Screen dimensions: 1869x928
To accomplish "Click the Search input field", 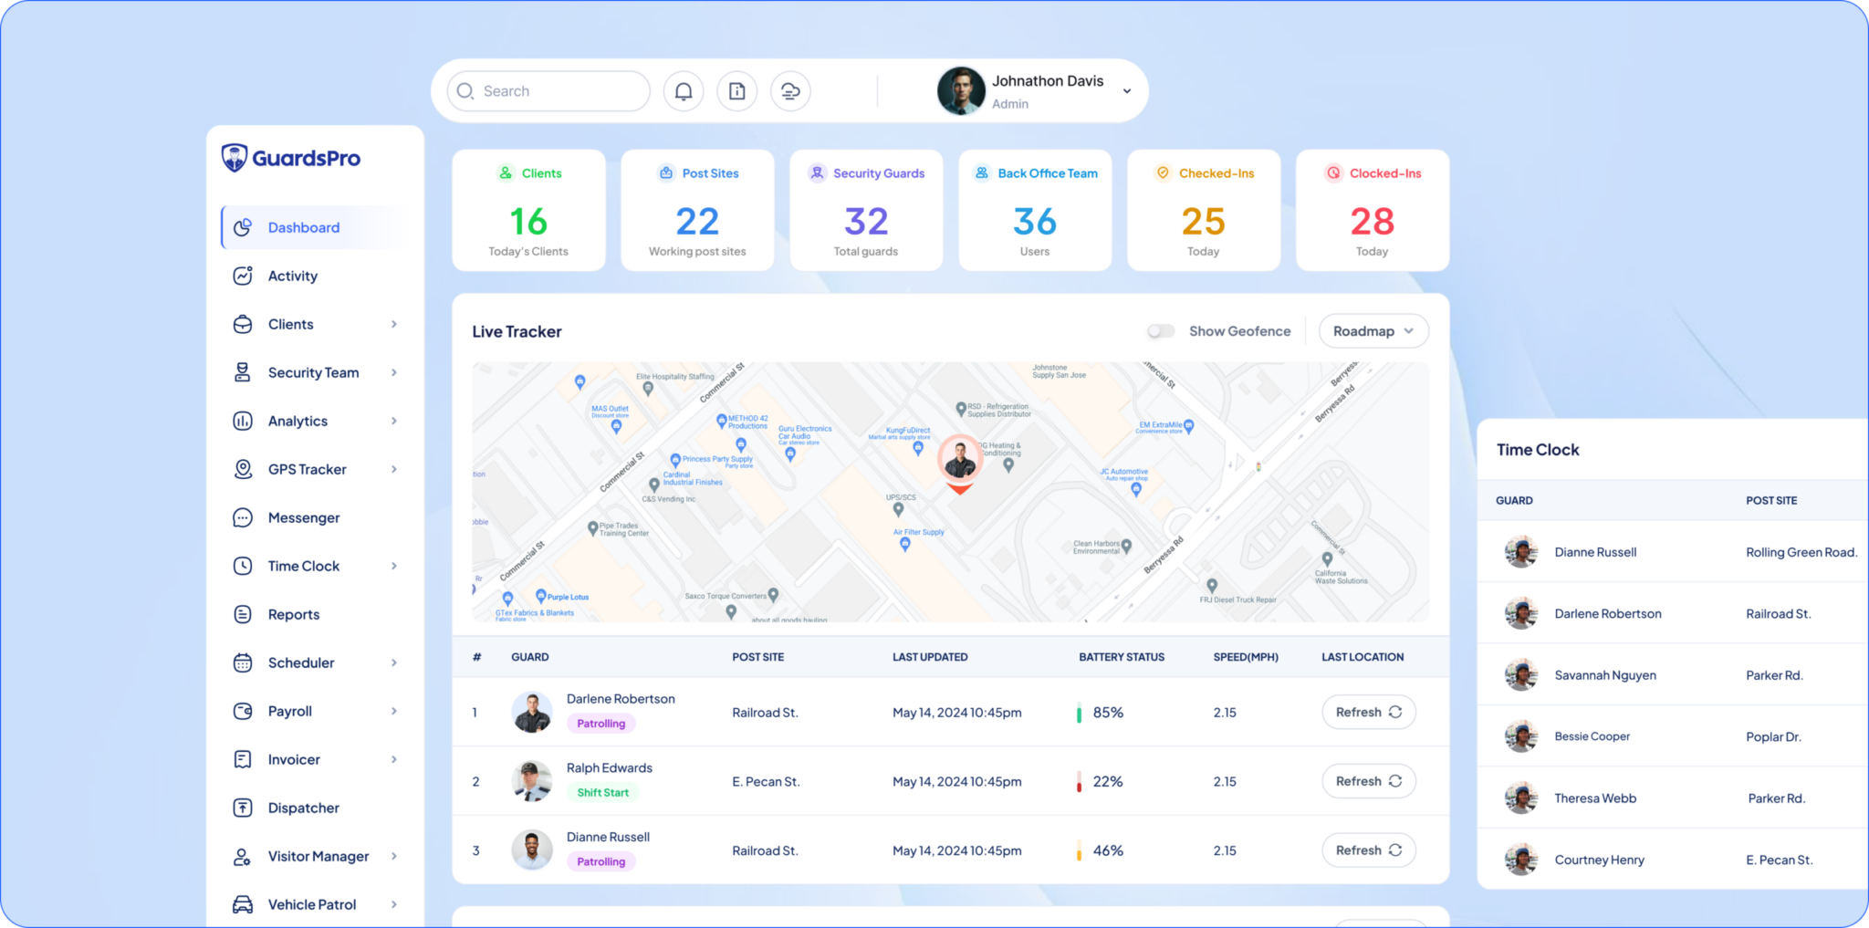I will [x=557, y=91].
